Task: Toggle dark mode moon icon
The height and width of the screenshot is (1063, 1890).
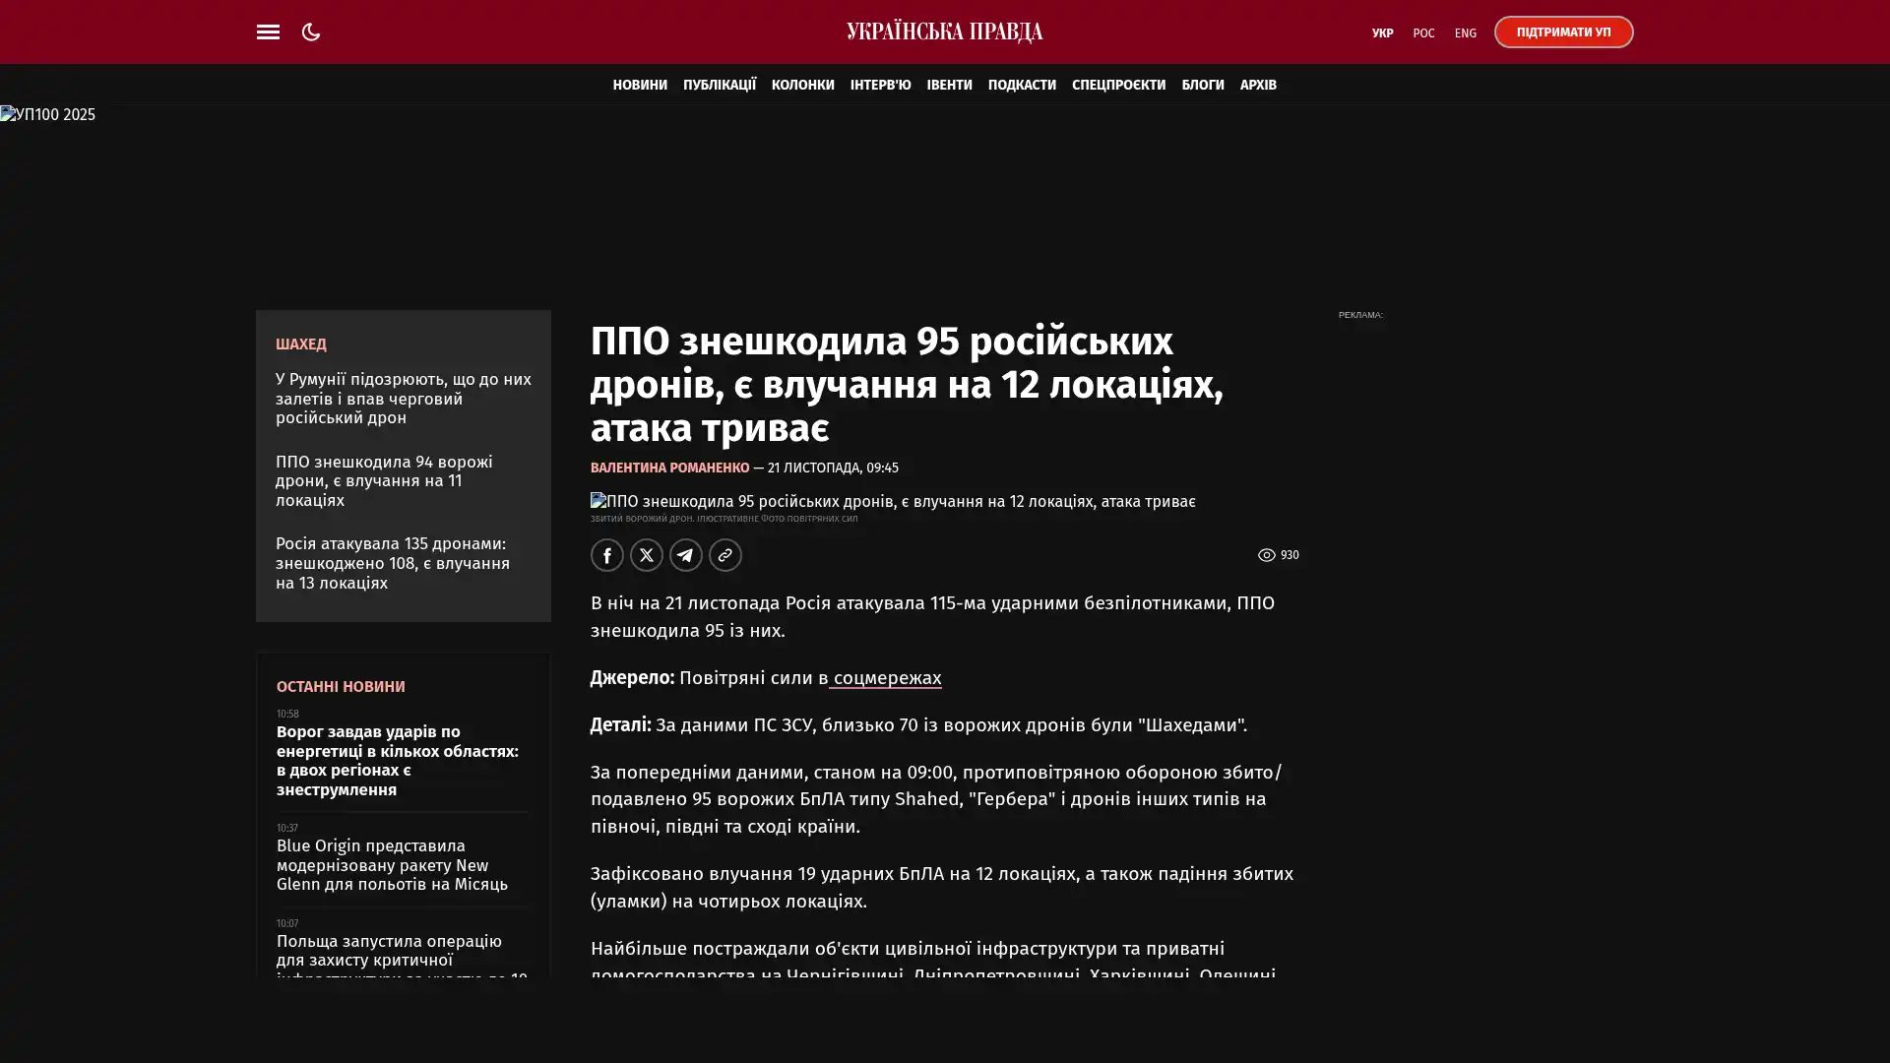Action: (311, 31)
